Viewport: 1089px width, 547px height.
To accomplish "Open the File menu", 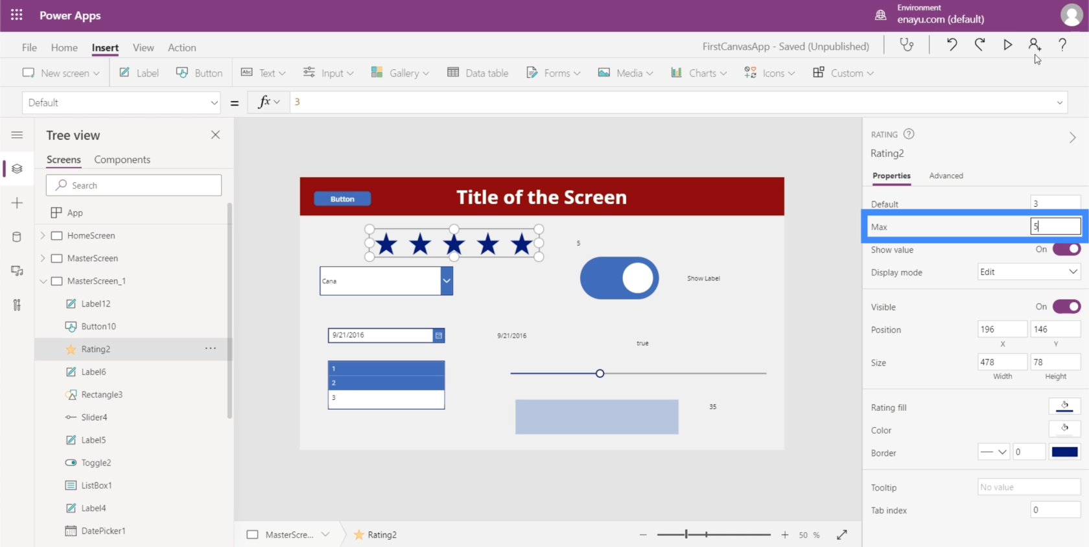I will pyautogui.click(x=29, y=47).
